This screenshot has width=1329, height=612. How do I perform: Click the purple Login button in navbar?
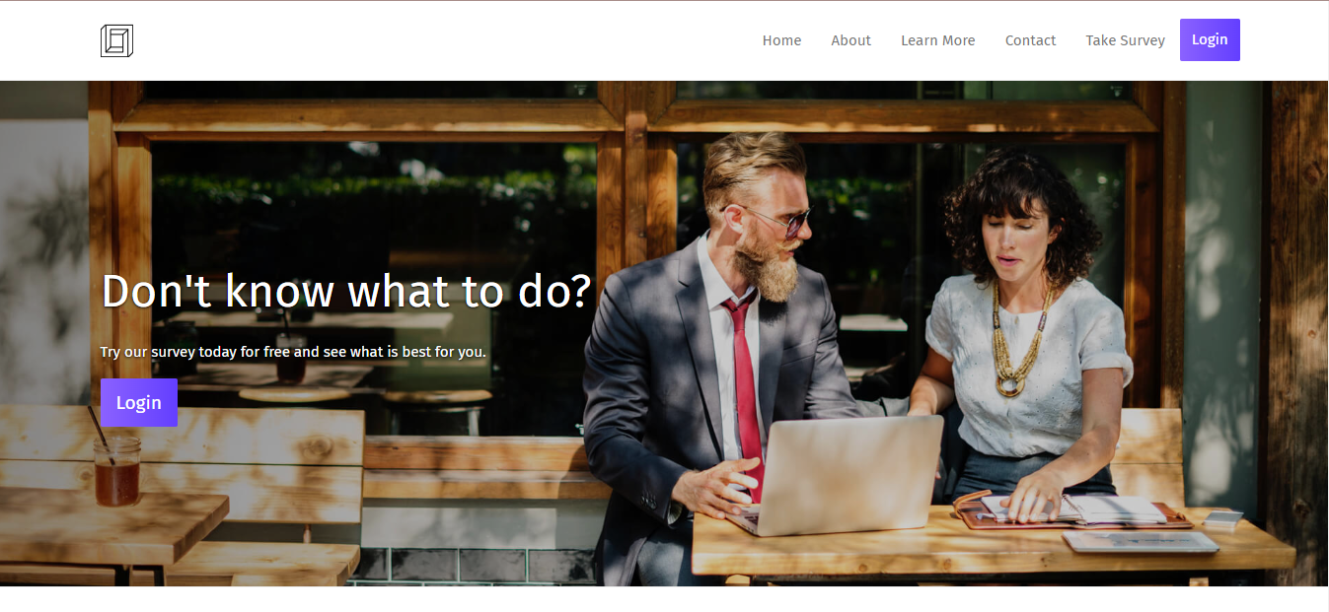click(1210, 39)
